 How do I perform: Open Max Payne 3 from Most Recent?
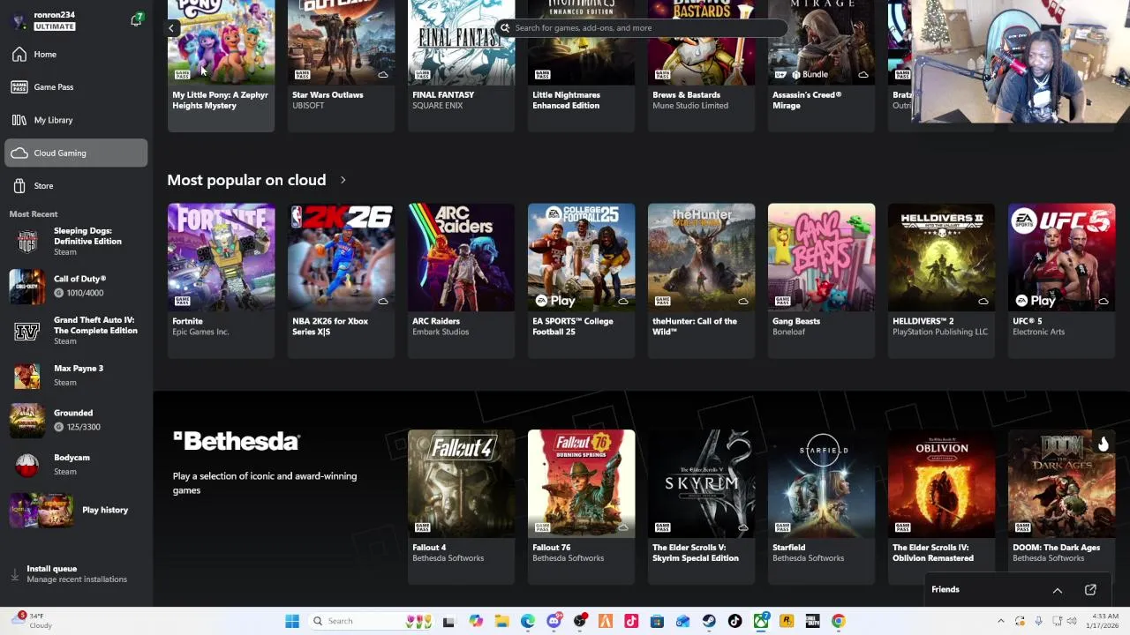click(x=76, y=376)
